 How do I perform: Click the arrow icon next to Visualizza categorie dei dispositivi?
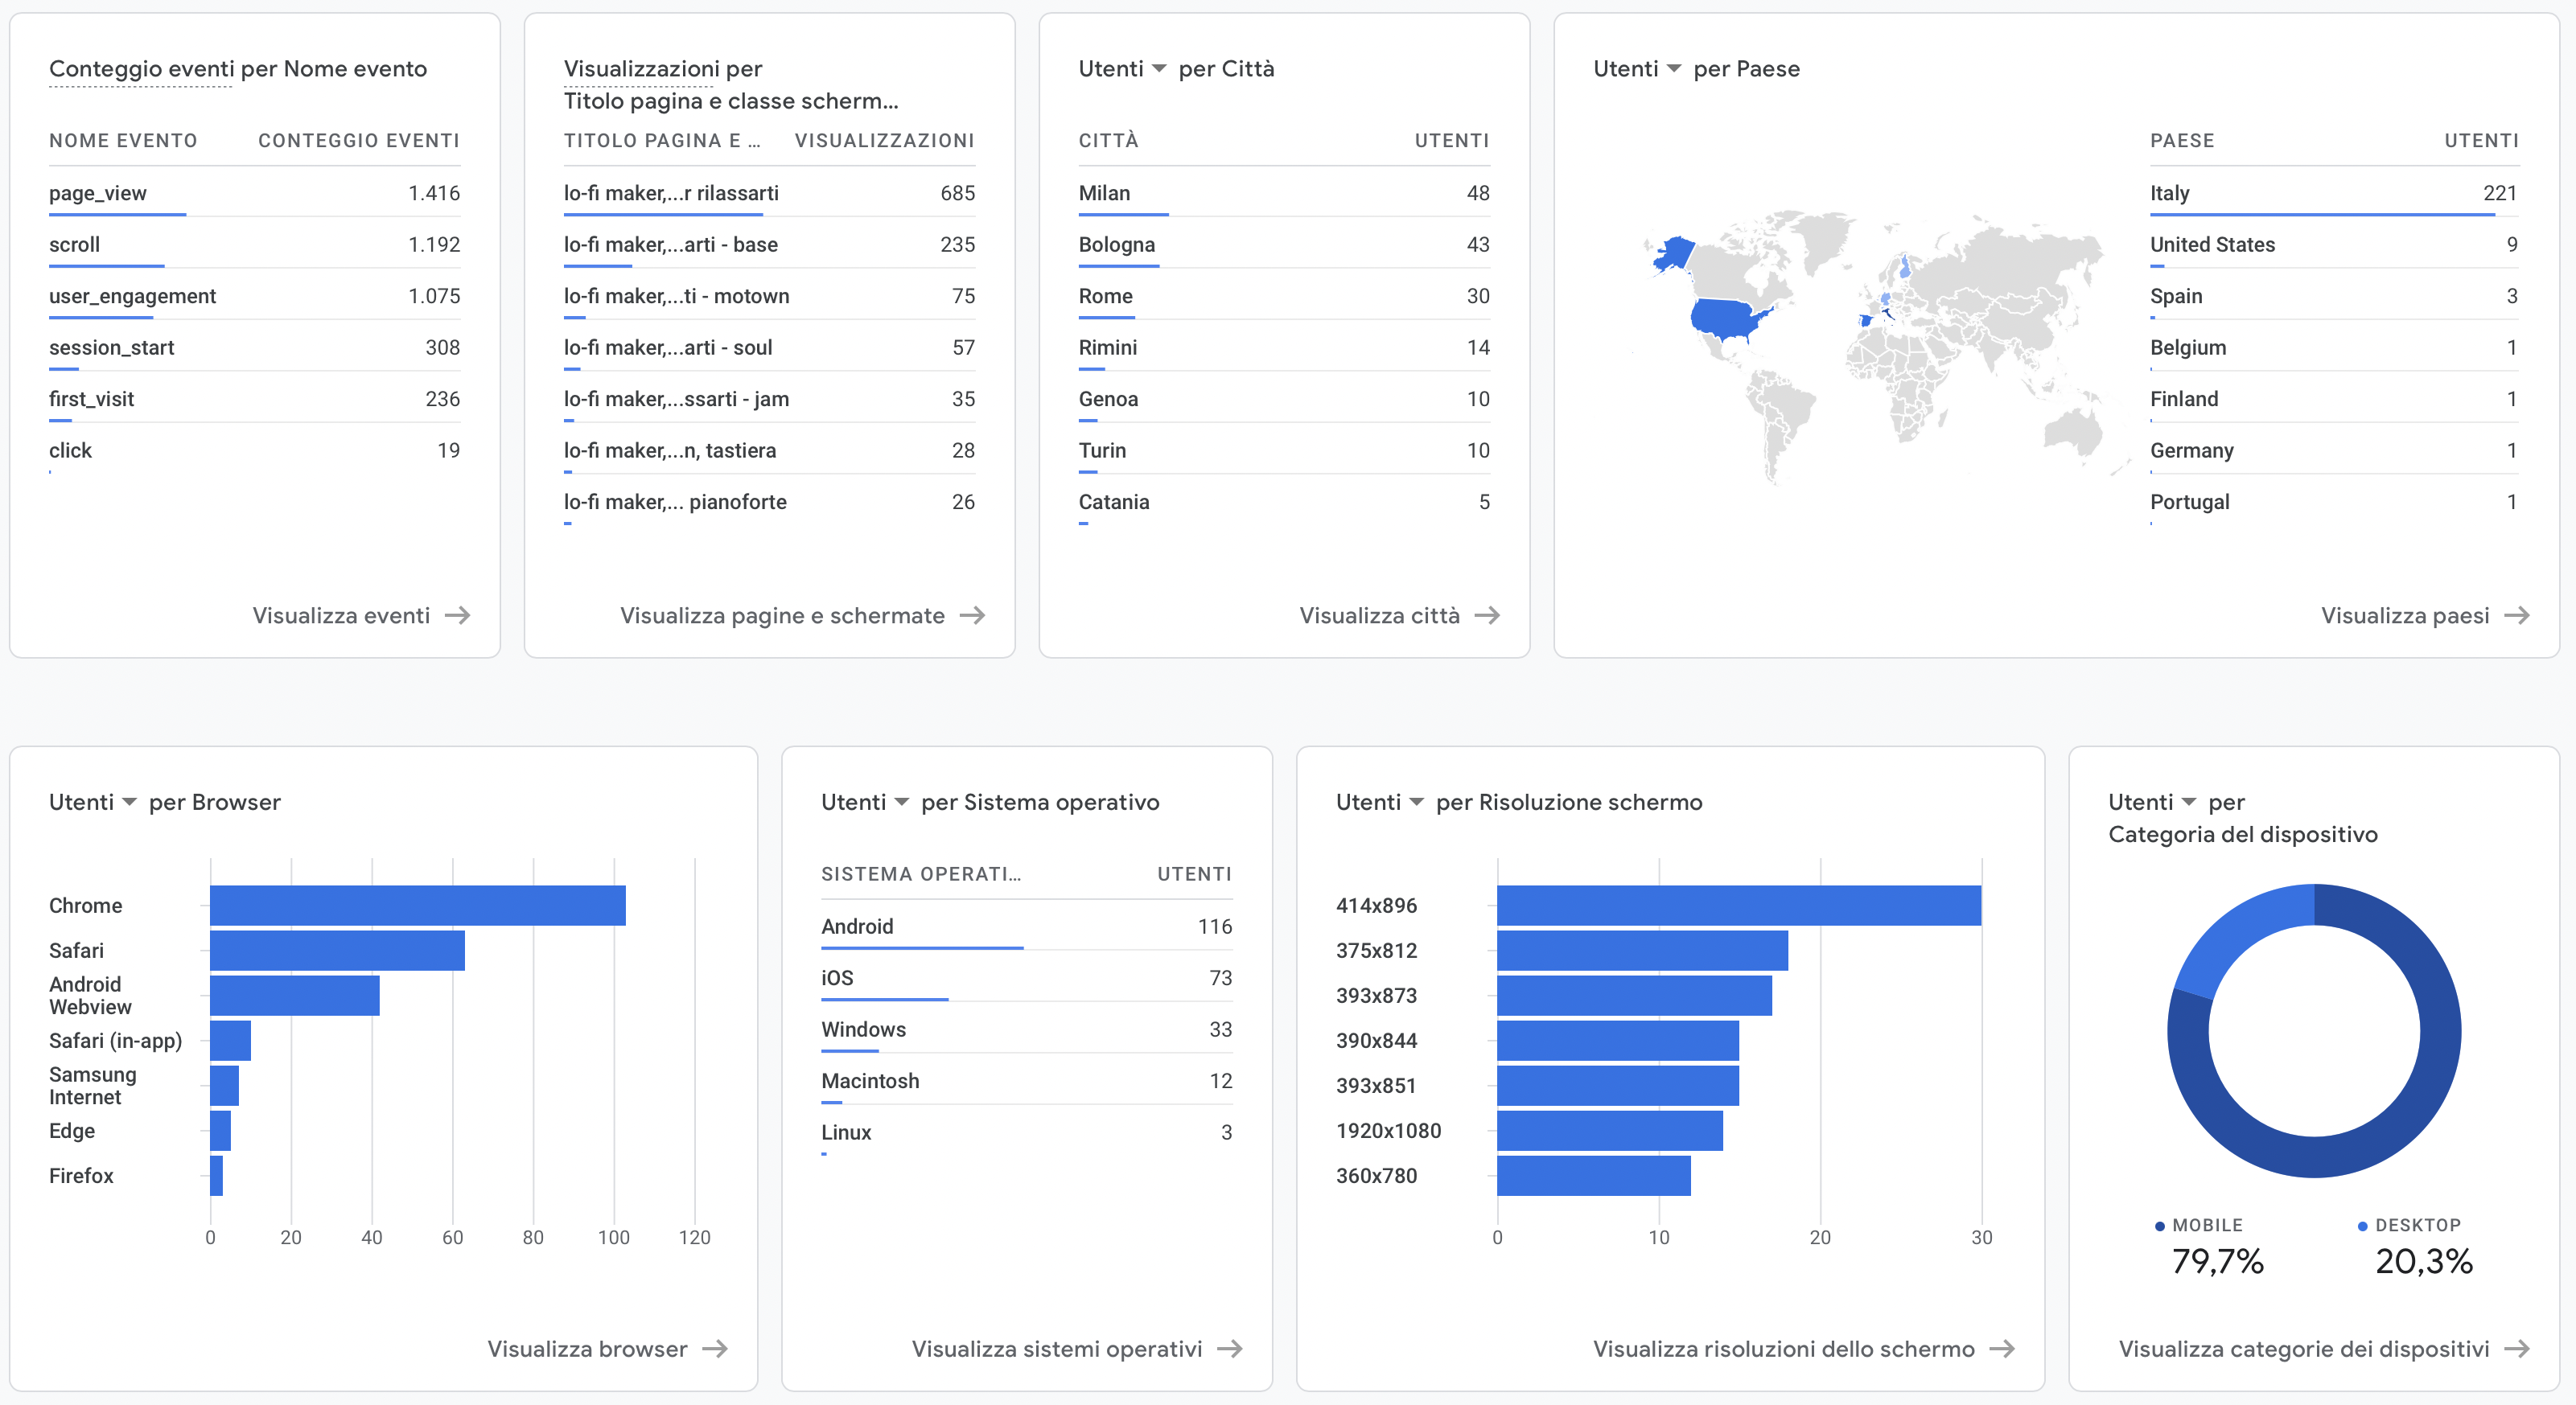pos(2517,1349)
